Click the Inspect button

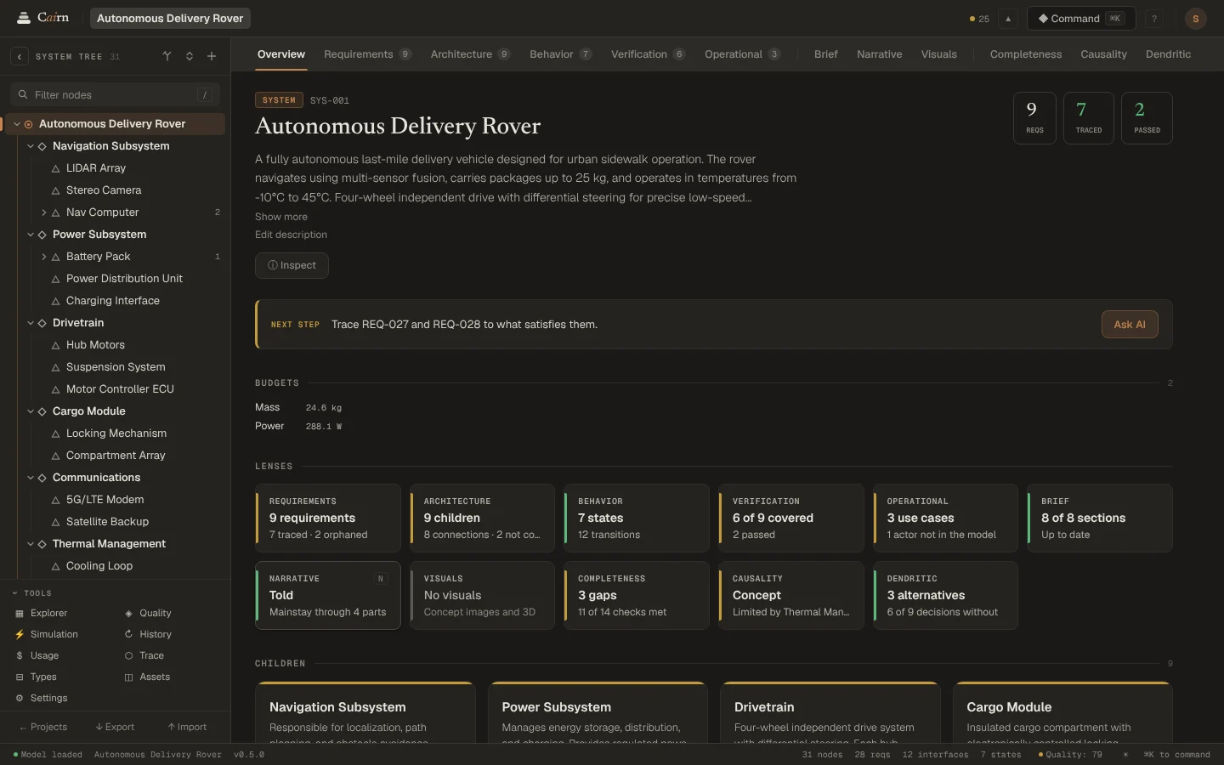click(292, 265)
